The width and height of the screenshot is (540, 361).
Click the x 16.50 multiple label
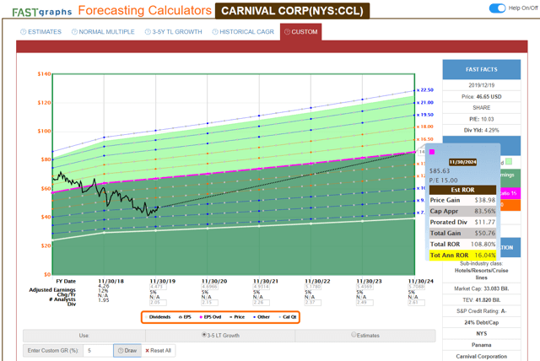point(425,139)
